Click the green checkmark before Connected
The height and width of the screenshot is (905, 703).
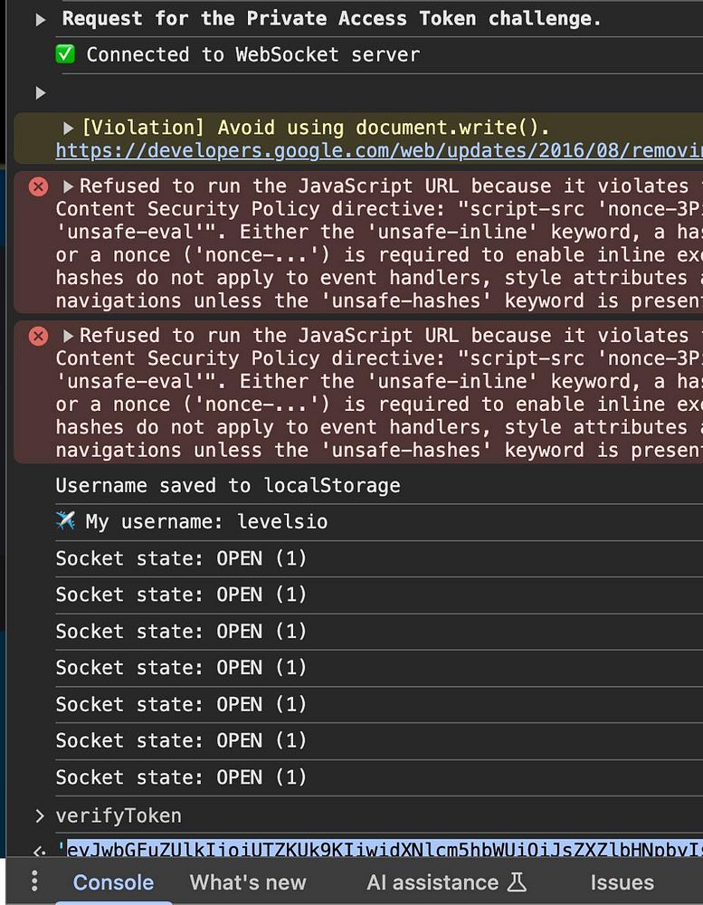pyautogui.click(x=65, y=54)
